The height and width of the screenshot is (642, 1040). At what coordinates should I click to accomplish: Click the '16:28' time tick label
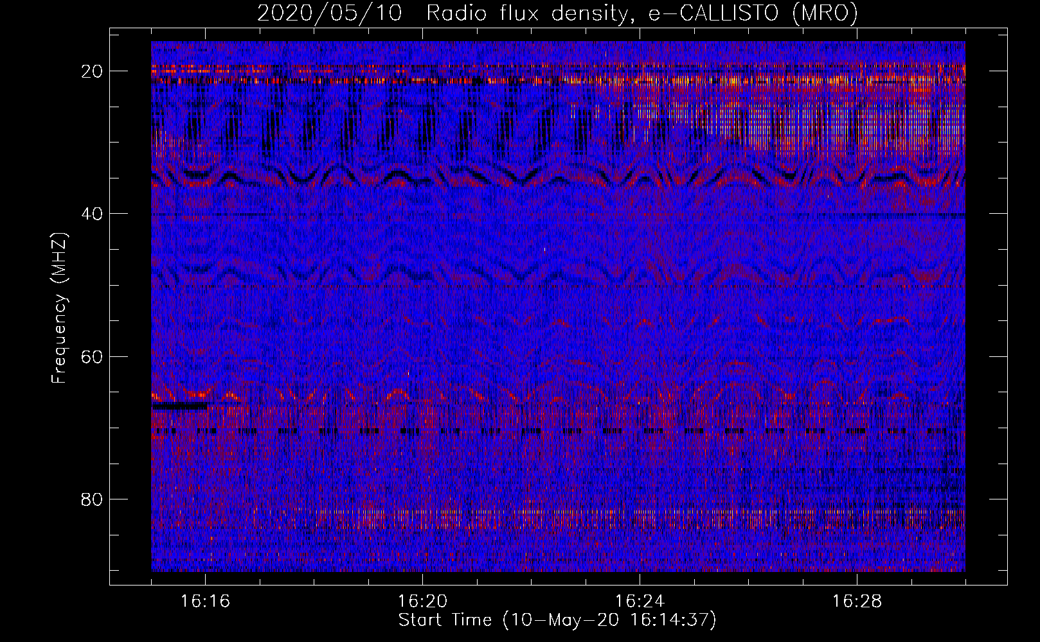857,602
